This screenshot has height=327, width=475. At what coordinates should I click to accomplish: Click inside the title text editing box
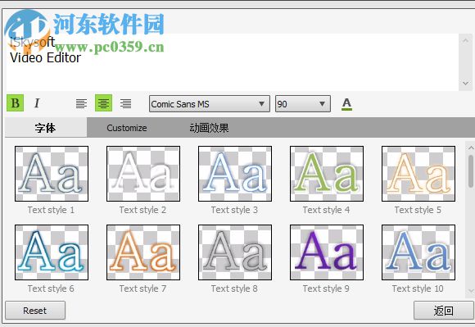click(232, 61)
